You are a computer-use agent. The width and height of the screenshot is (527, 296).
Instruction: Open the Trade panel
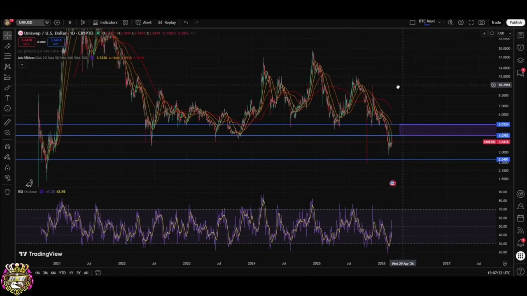tap(496, 22)
